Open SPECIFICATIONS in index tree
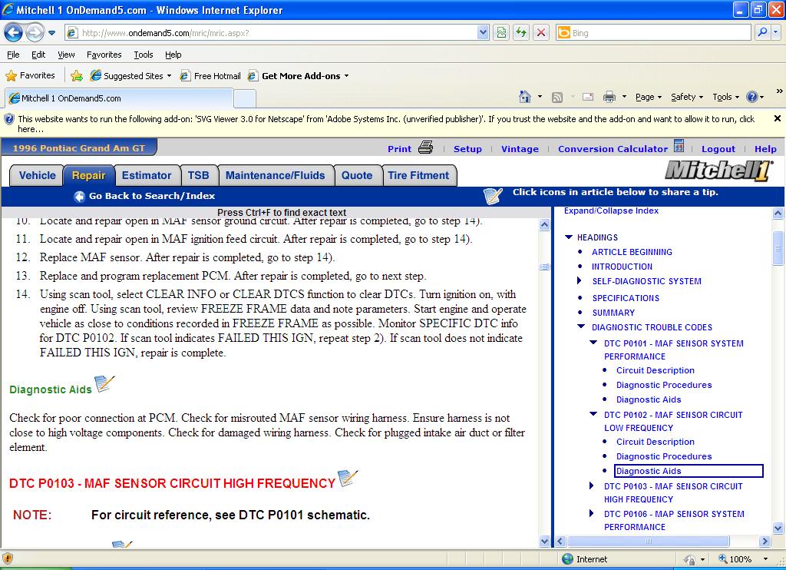The height and width of the screenshot is (570, 786). point(625,298)
